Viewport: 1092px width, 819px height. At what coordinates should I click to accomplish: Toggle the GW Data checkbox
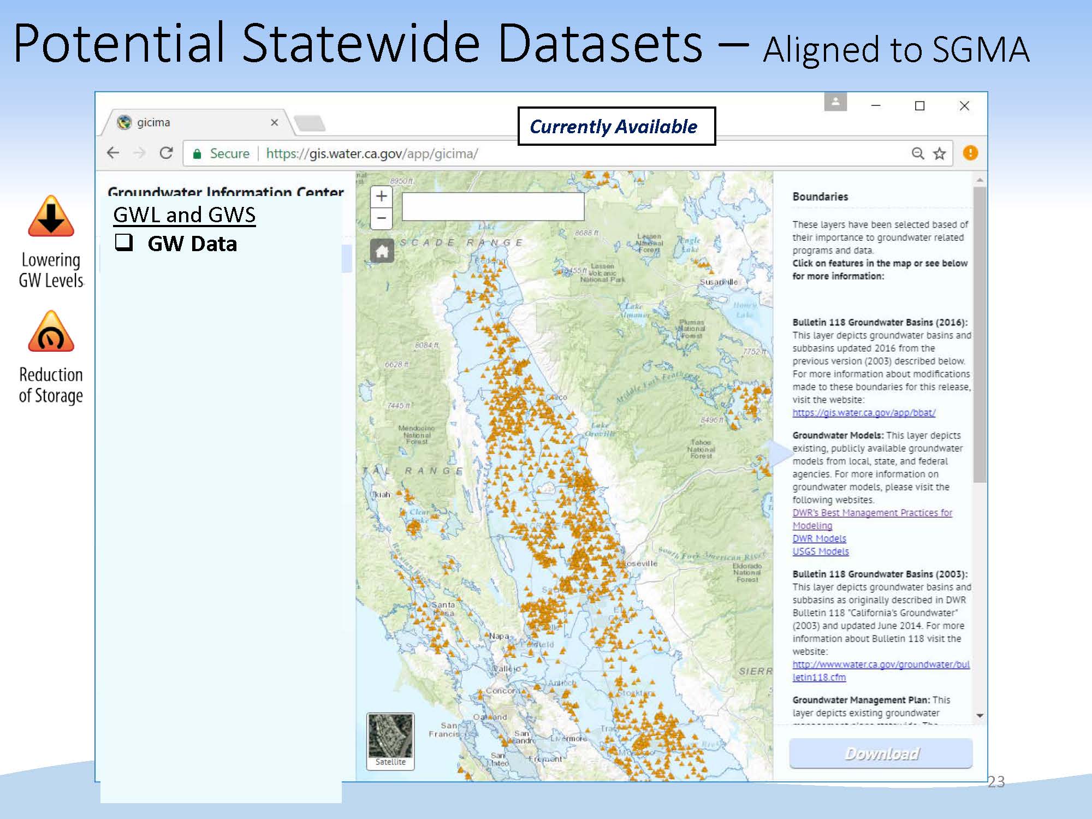pyautogui.click(x=124, y=242)
